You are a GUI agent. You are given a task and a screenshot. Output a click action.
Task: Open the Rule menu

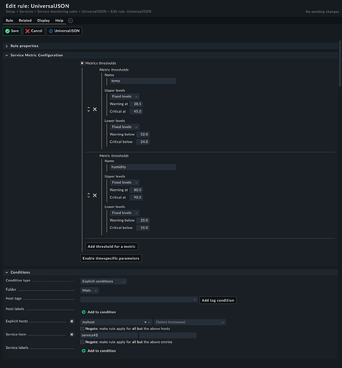point(10,21)
